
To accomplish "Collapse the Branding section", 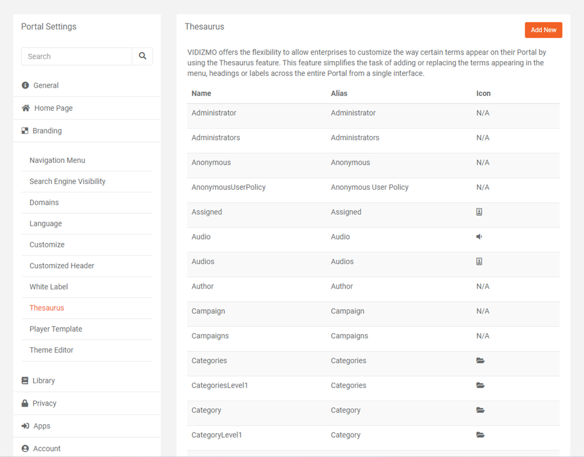I will pos(47,131).
